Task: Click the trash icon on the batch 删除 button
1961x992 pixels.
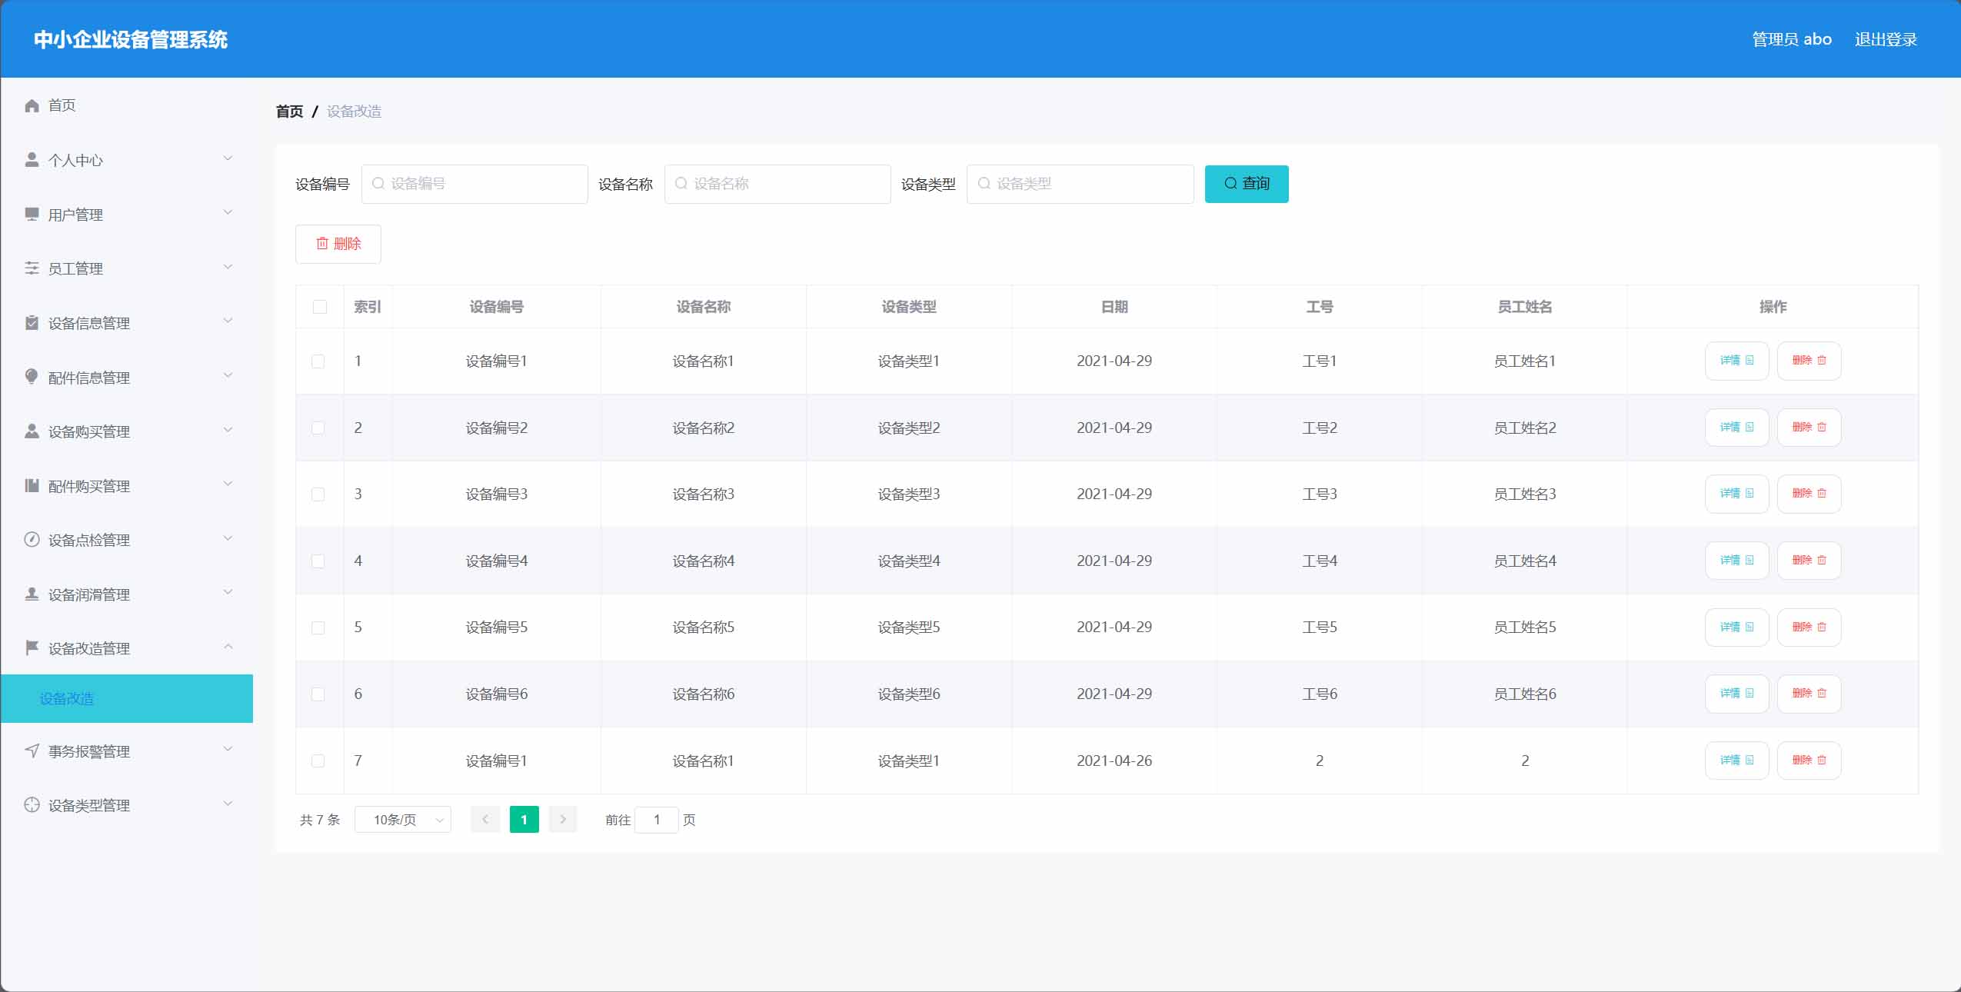Action: (x=322, y=244)
